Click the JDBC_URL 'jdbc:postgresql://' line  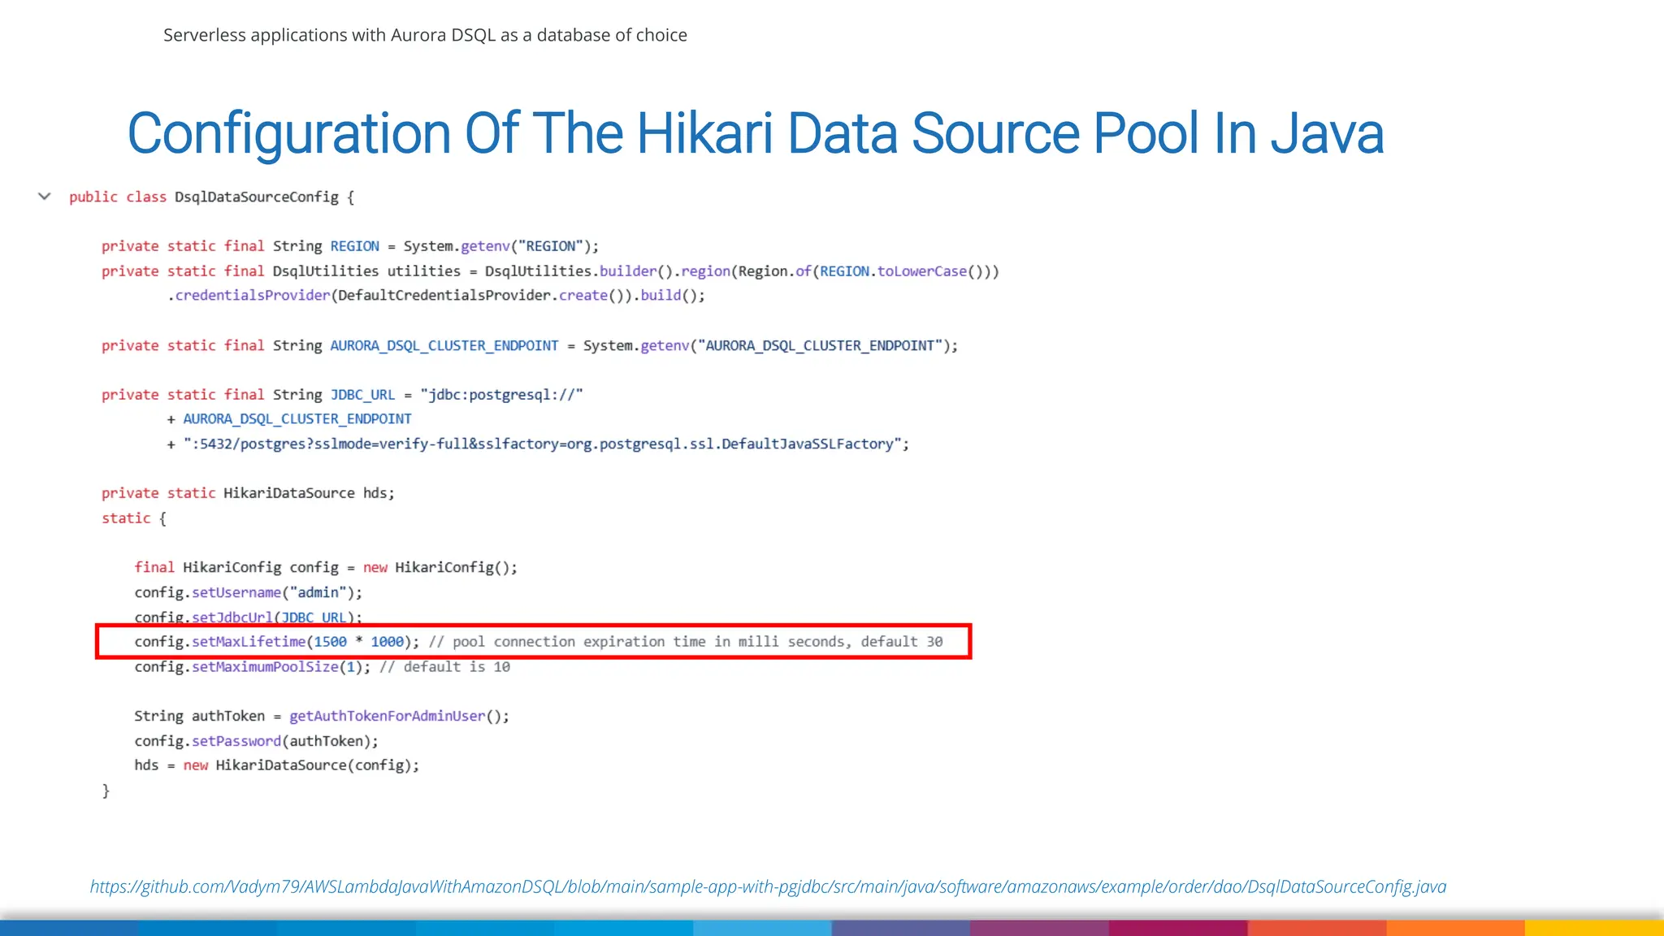pyautogui.click(x=342, y=395)
